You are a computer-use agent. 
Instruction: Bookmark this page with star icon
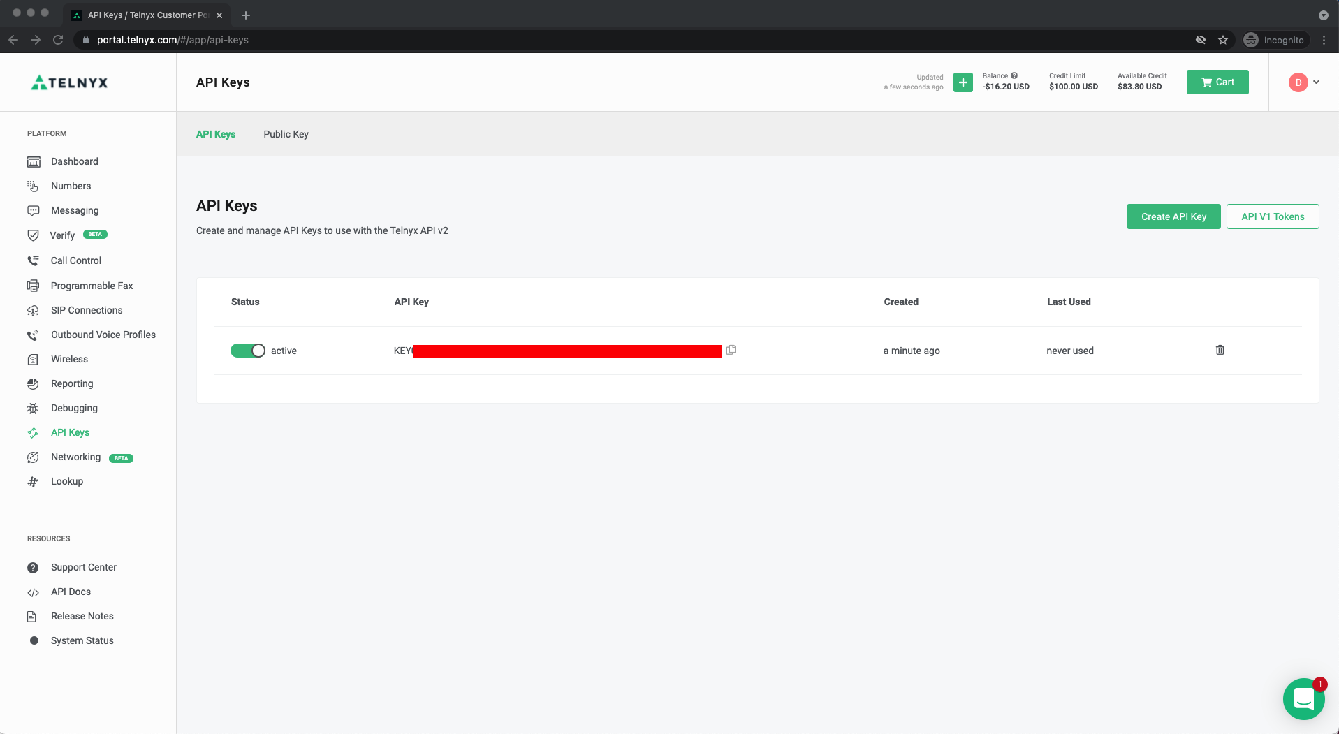click(1223, 40)
